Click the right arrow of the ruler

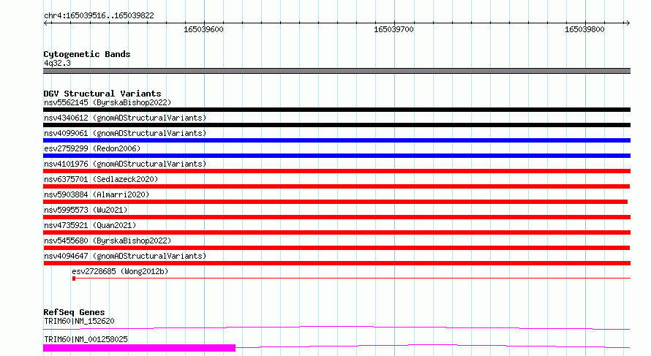point(628,23)
